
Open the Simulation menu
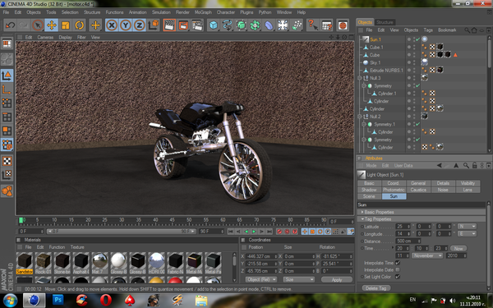click(161, 12)
